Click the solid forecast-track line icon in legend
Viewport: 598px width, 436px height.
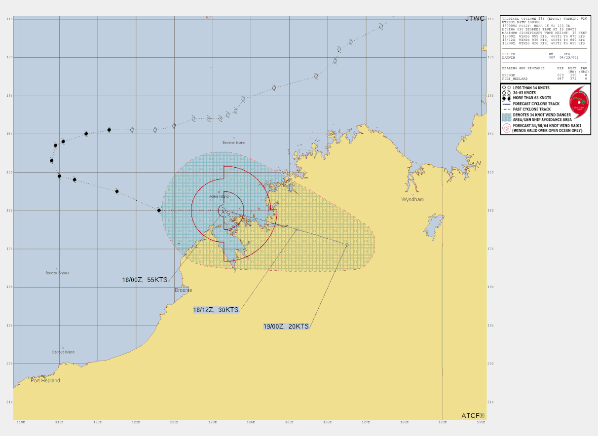507,103
